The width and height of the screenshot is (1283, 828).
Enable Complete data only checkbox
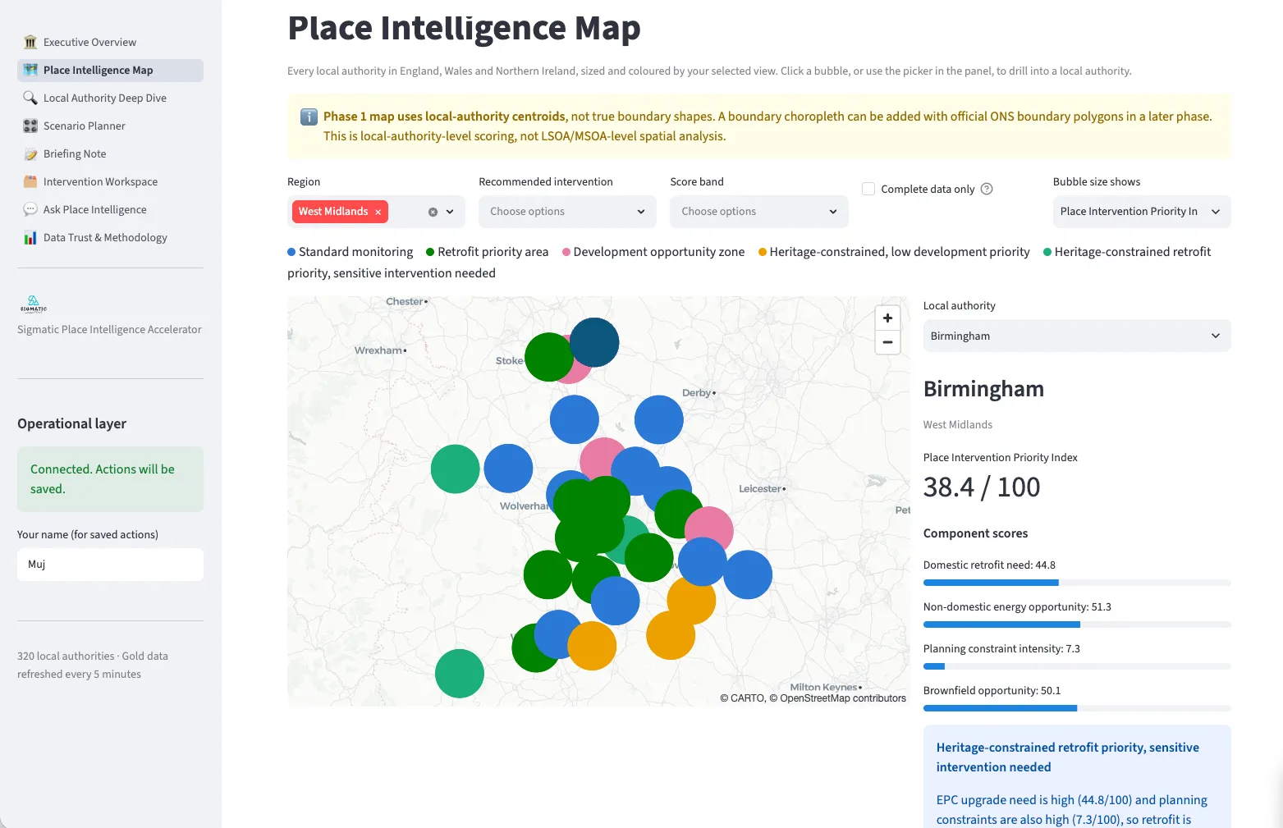pos(868,189)
